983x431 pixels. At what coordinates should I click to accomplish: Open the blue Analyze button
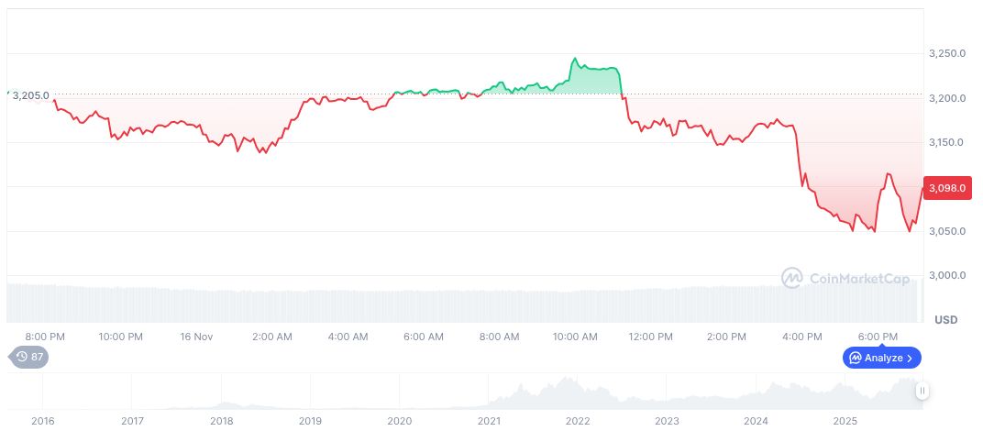[x=881, y=358]
